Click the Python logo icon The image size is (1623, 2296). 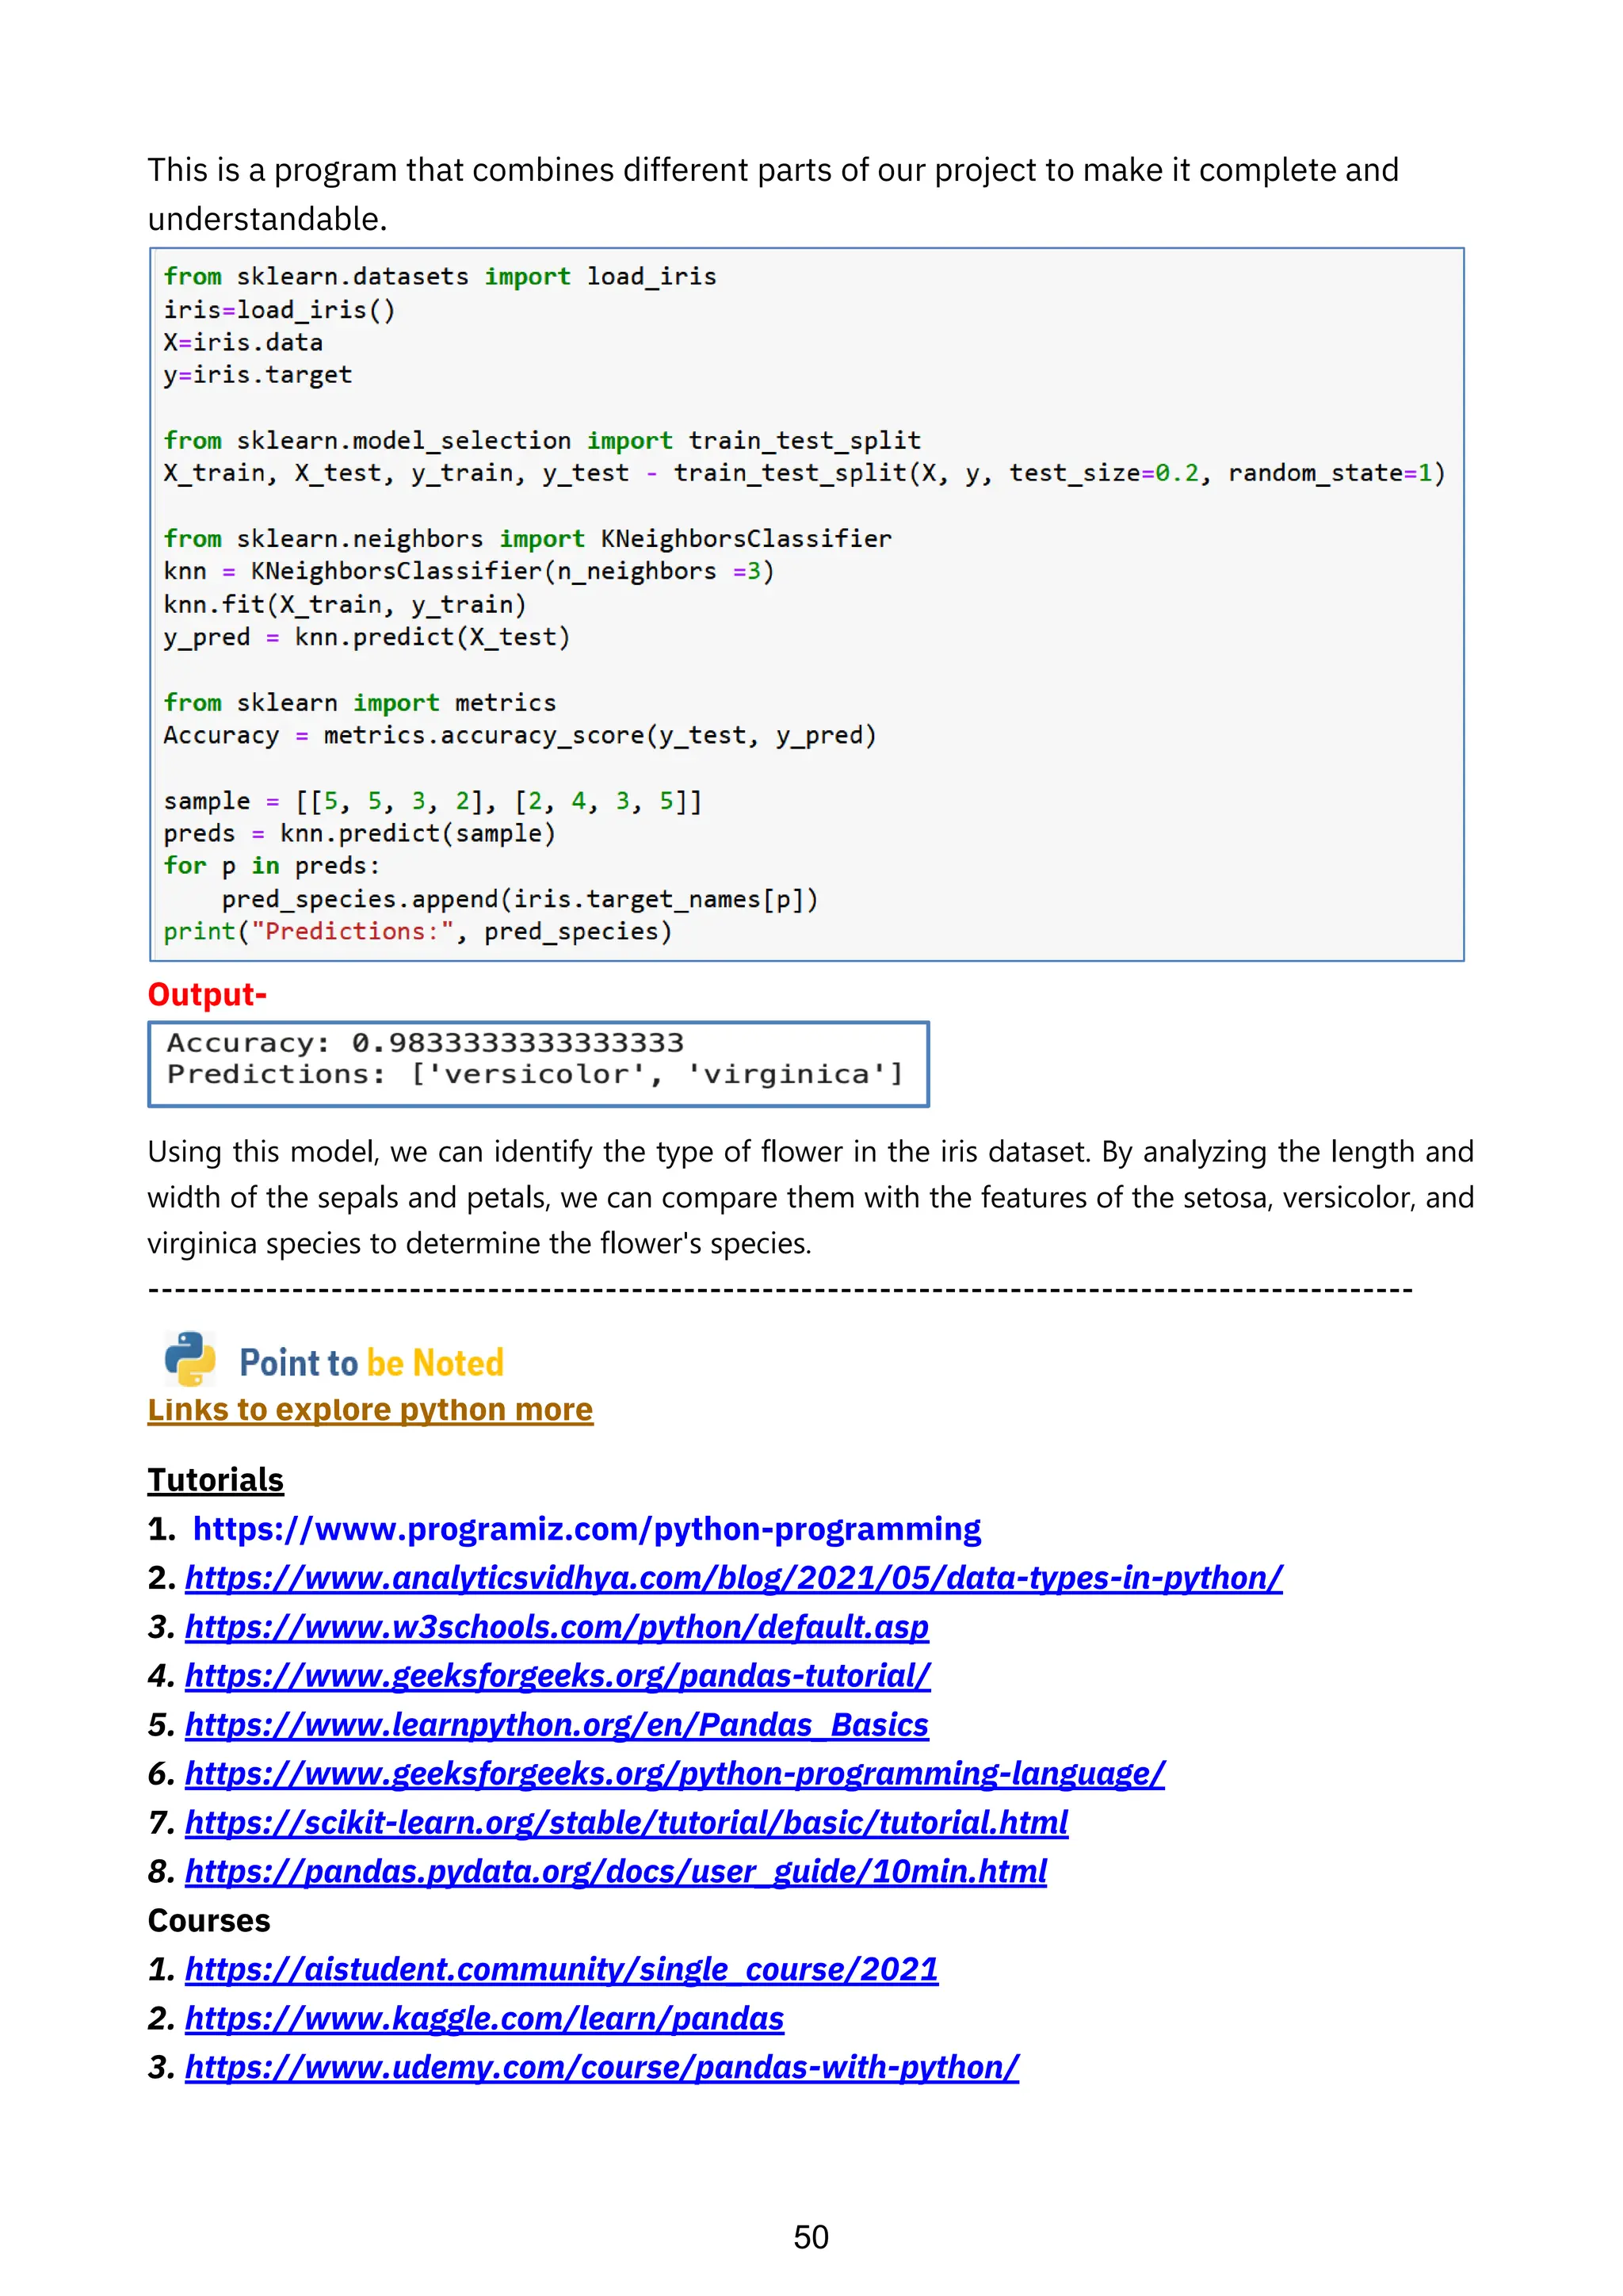click(190, 1357)
